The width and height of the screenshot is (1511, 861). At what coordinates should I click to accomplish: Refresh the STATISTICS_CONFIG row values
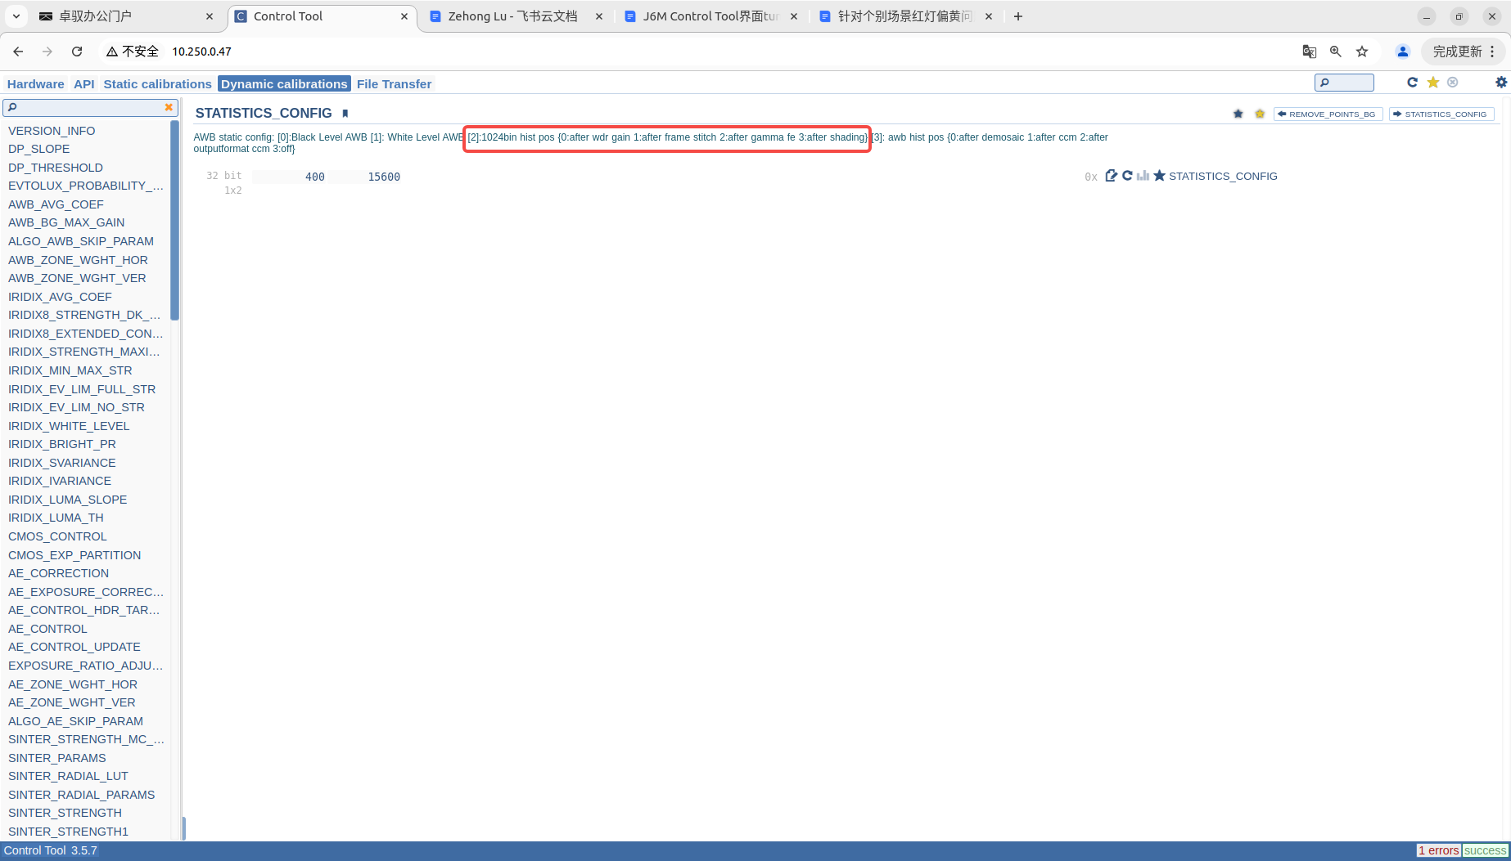tap(1127, 176)
